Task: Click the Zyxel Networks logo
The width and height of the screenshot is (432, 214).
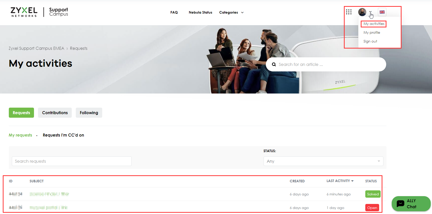Action: (24, 12)
